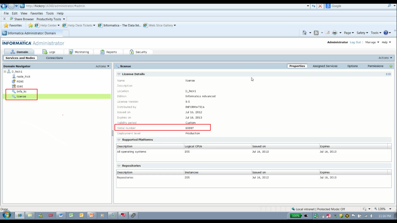Open the File menu
397x223 pixels.
pyautogui.click(x=6, y=13)
